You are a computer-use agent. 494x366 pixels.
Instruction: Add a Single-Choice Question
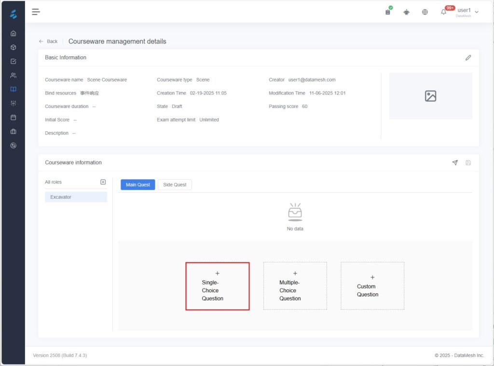pyautogui.click(x=217, y=286)
